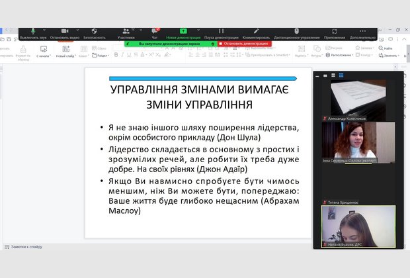Screen dimensions: 410x278
Task: Expand the microphone options arrow
Action: point(44,31)
